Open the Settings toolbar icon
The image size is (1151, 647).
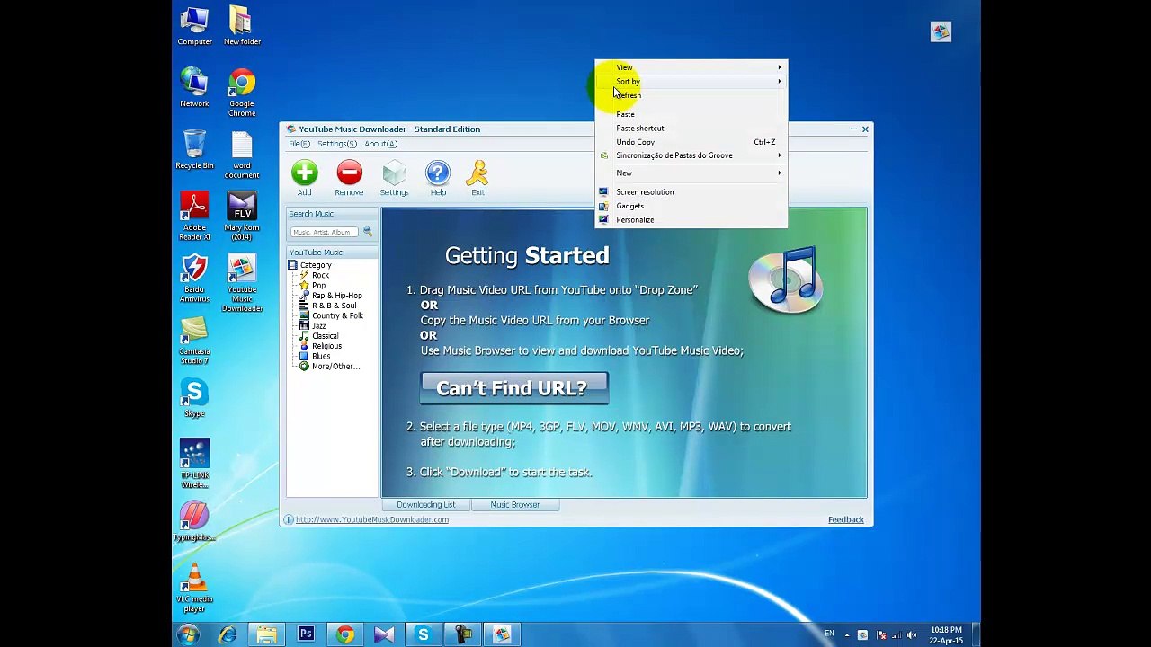[x=394, y=173]
